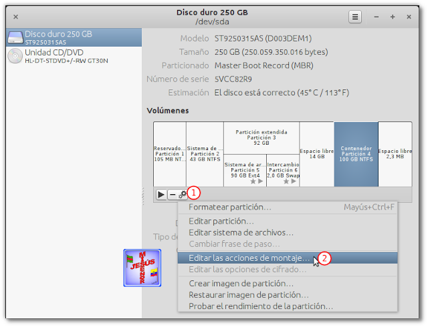Click the El disco está correcto assessment text
428x327 pixels.
(282, 93)
